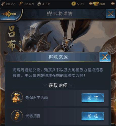The height and width of the screenshot is (126, 116).
Task: Tap the back arrow icon
Action: click(9, 14)
